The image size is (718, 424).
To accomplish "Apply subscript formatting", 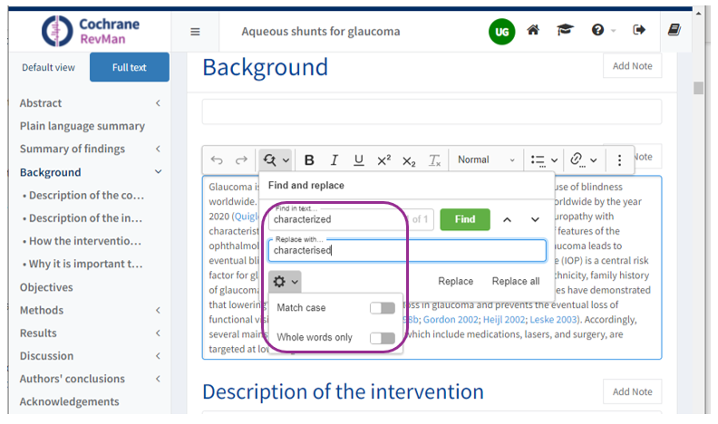I will pos(409,160).
